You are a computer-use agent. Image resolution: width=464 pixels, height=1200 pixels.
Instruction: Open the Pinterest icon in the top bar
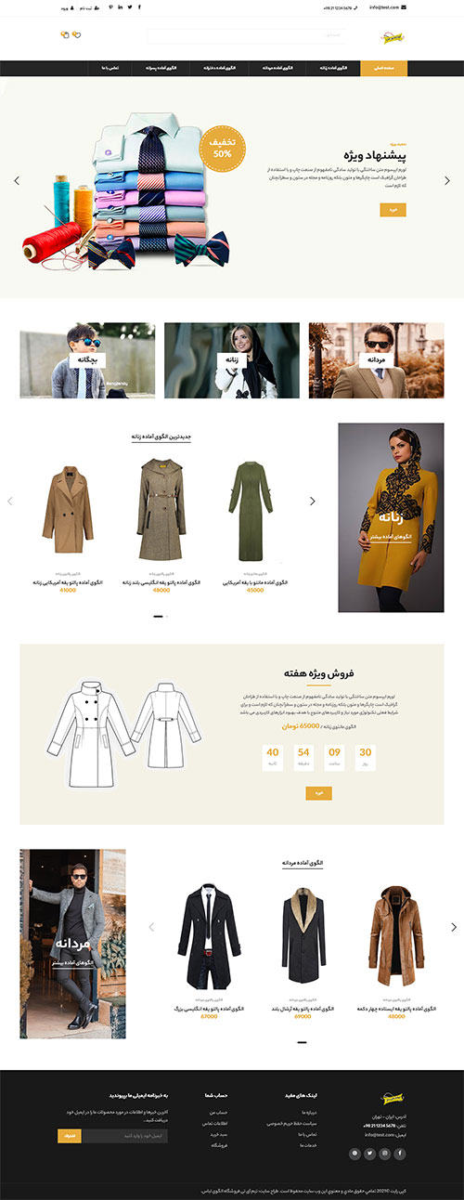(x=110, y=7)
